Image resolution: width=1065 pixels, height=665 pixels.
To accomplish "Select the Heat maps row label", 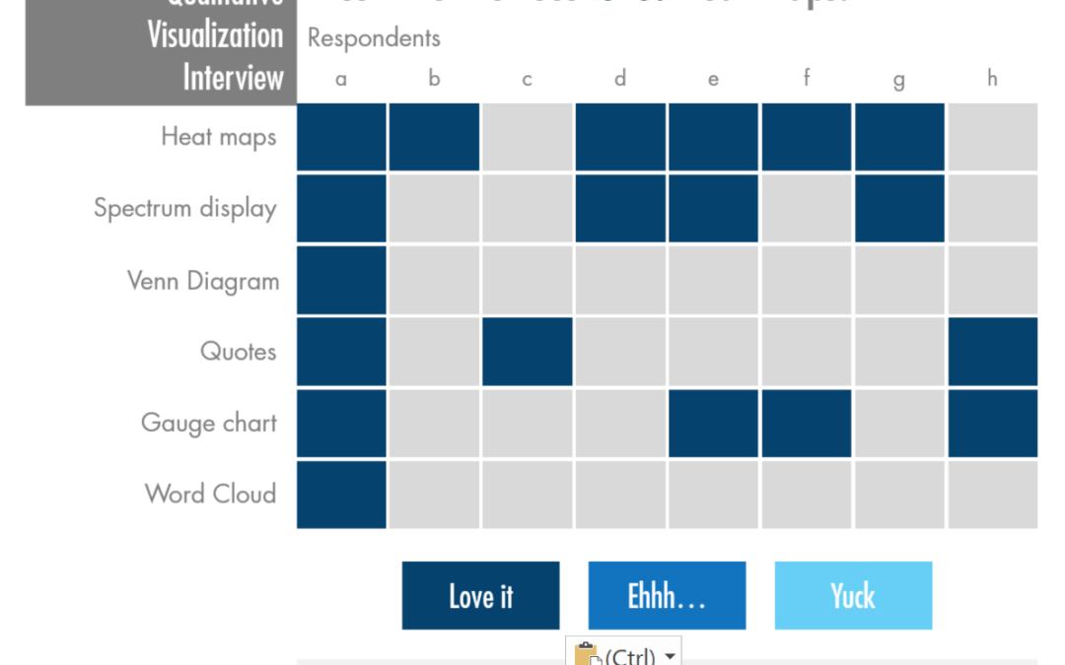I will [x=219, y=137].
